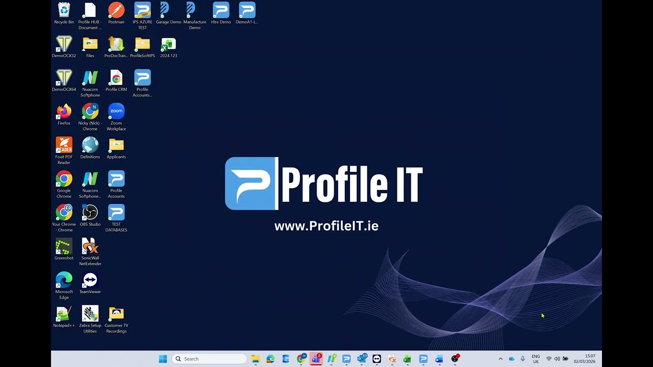Select the IPS AZURE TEST shortcut
653x367 pixels.
[x=142, y=16]
